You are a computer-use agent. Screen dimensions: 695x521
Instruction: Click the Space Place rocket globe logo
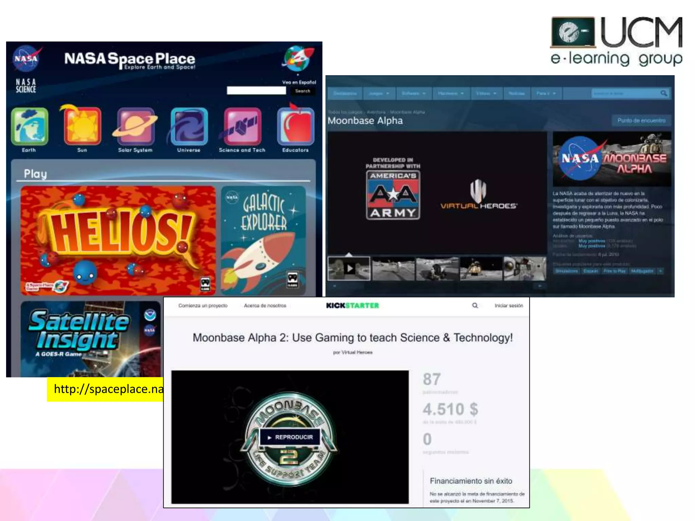[x=298, y=58]
